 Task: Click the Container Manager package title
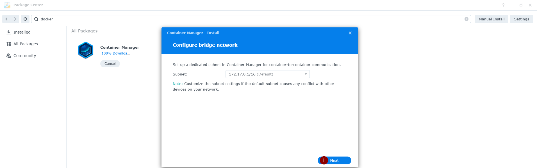pyautogui.click(x=120, y=47)
